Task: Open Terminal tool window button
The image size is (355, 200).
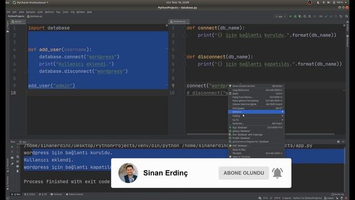Action: tap(56, 194)
